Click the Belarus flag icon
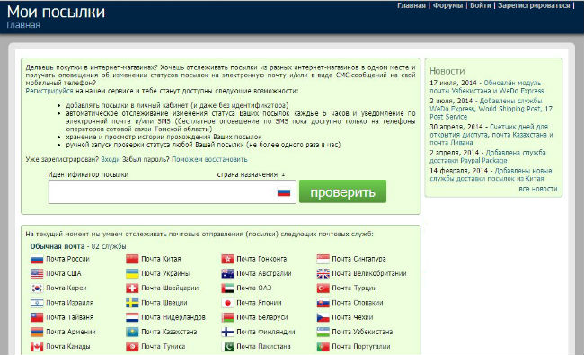This screenshot has width=584, height=355. (x=227, y=317)
